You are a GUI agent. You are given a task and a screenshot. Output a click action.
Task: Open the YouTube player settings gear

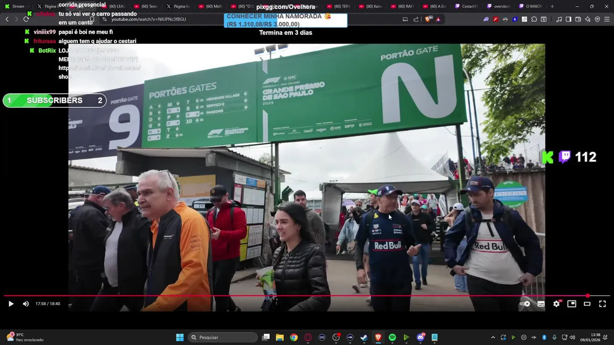(556, 304)
